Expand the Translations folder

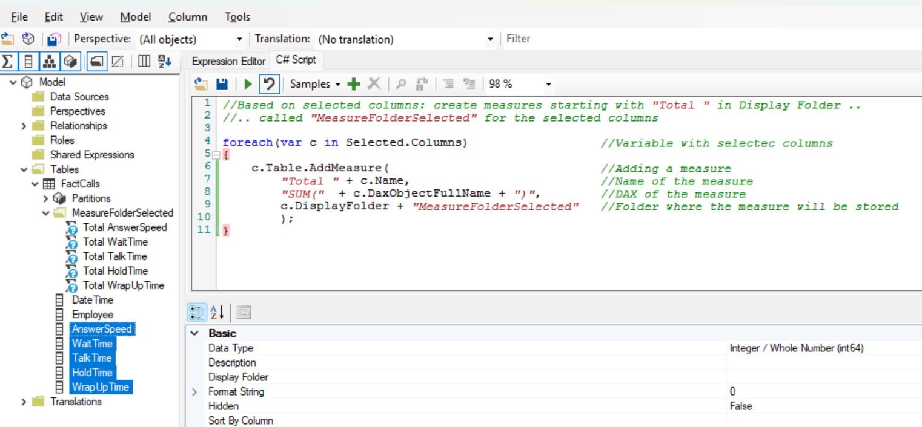point(24,402)
